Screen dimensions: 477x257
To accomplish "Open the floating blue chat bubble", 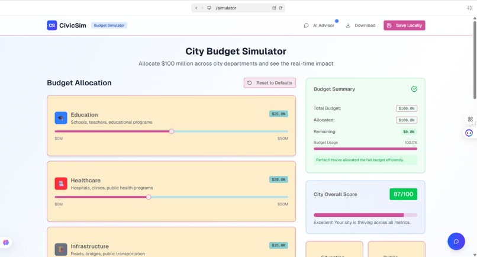I will (x=456, y=242).
